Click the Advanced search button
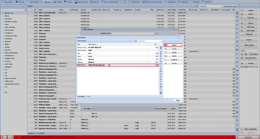This screenshot has width=260, height=139. (231, 6)
